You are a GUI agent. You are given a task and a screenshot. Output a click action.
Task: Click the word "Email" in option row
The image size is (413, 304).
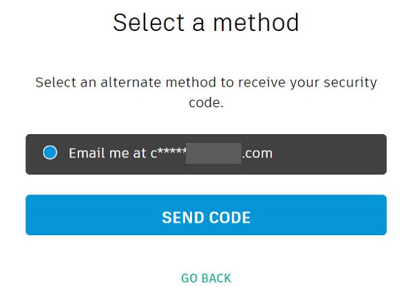click(85, 153)
